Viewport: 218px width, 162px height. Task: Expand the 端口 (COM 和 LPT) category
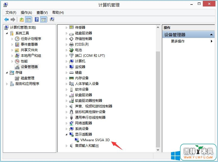click(x=66, y=56)
